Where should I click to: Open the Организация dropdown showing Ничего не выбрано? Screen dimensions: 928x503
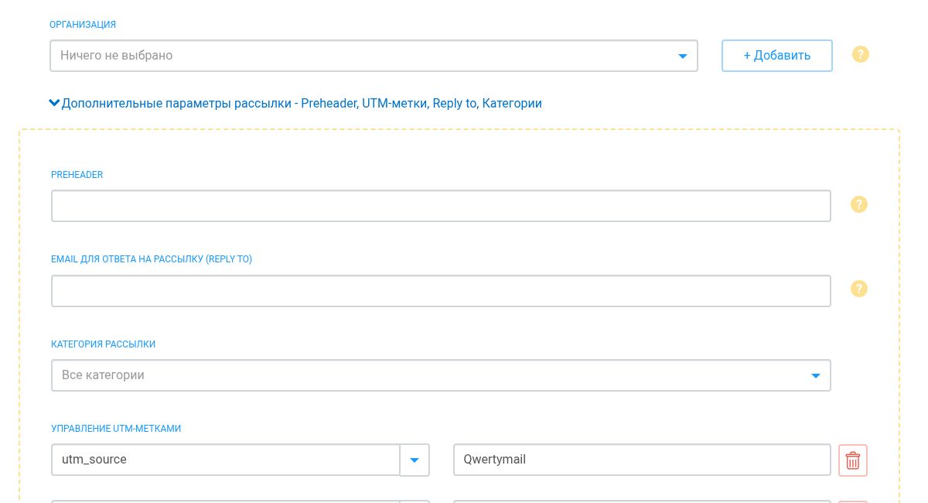(374, 56)
